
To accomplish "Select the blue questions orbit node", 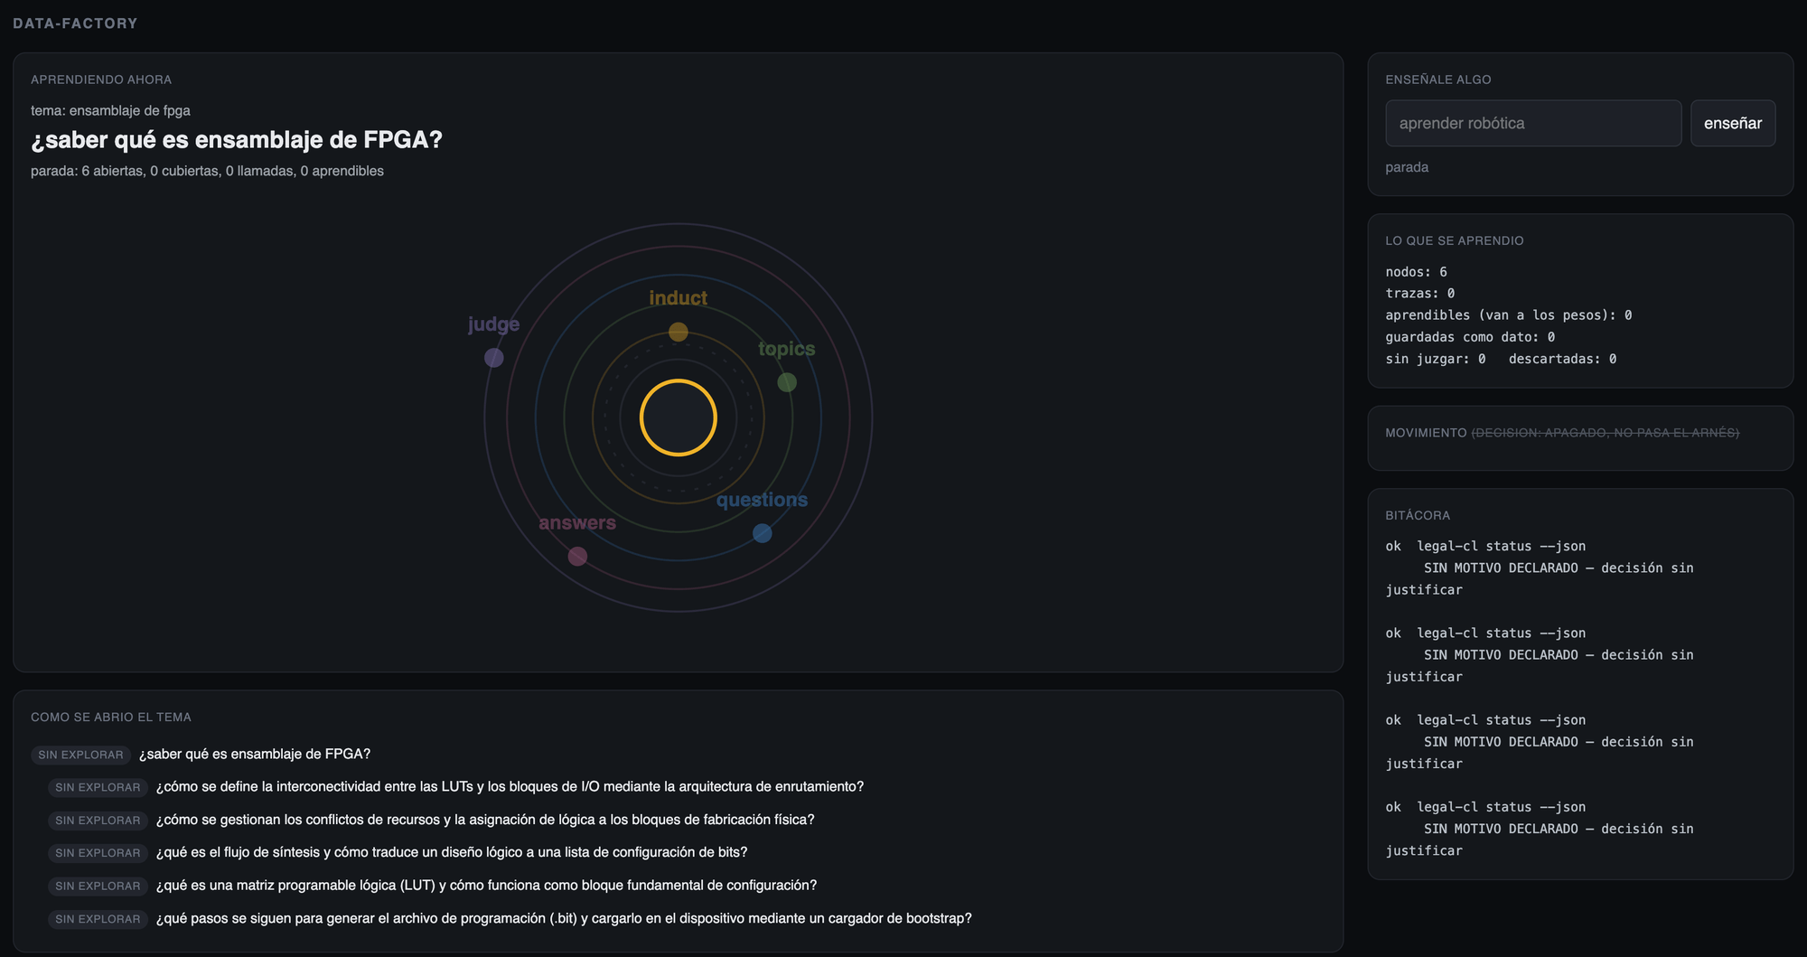I will 763,533.
